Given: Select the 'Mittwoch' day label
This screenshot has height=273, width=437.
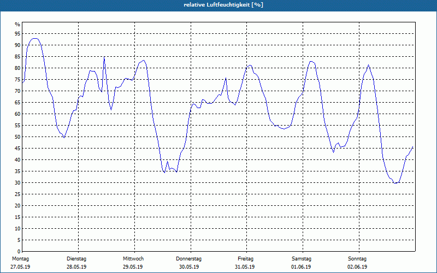Looking at the screenshot, I should click(133, 259).
